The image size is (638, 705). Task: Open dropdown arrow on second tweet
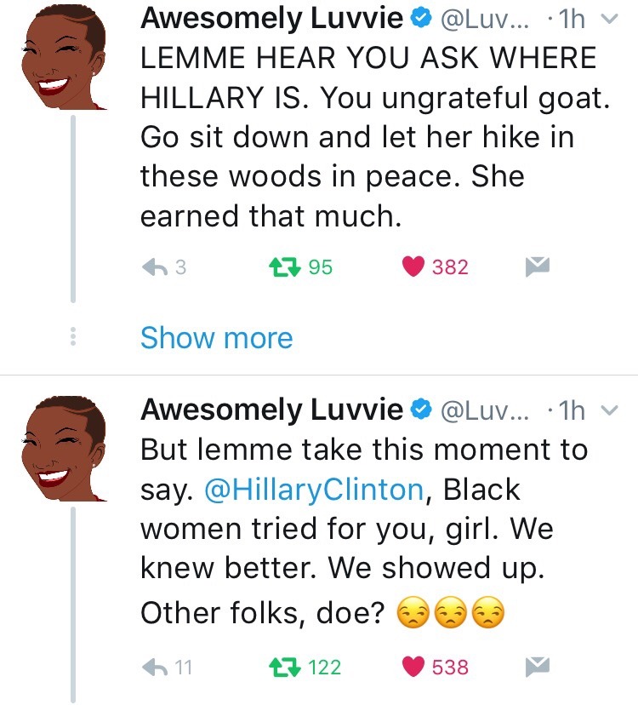click(x=607, y=411)
